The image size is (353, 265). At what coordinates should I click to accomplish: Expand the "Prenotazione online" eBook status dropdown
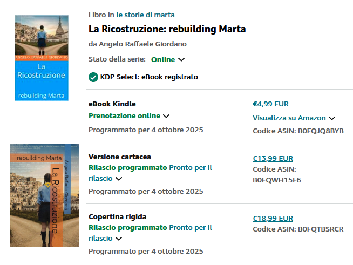click(166, 115)
